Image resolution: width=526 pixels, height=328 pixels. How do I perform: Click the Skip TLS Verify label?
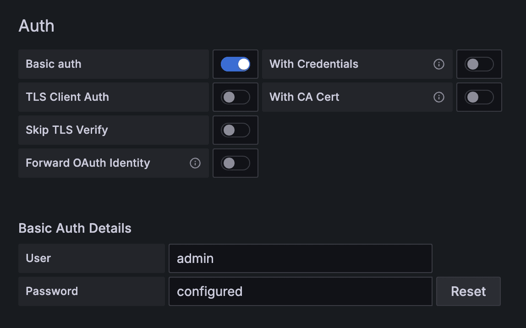[67, 130]
